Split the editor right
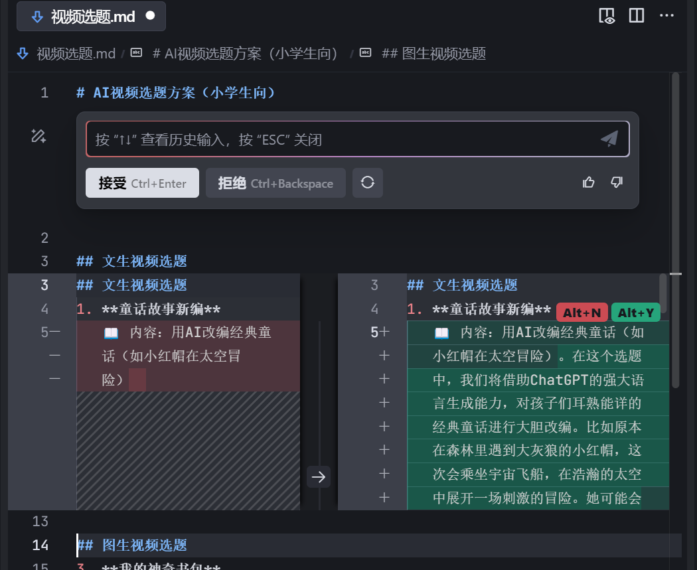 coord(636,16)
